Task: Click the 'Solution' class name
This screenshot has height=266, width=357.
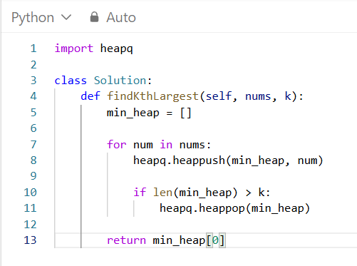Action: click(x=120, y=81)
